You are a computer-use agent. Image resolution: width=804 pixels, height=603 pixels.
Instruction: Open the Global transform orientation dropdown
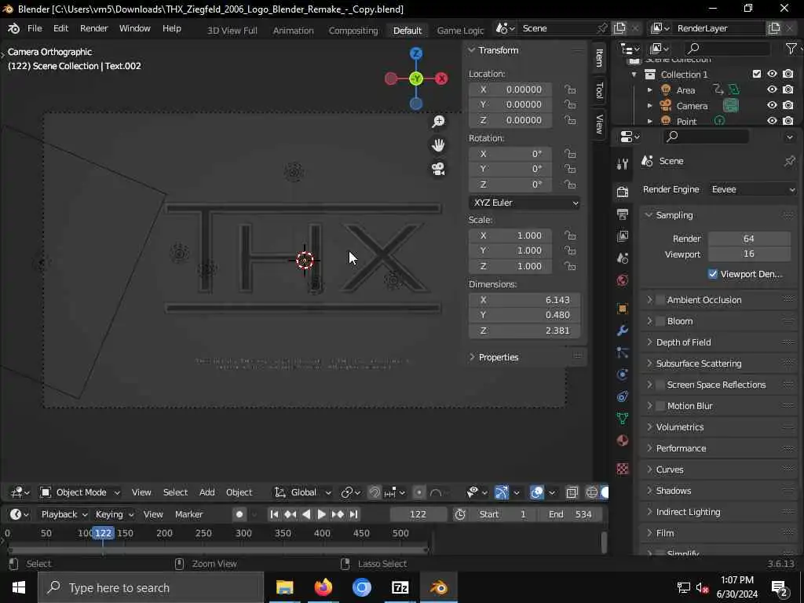(x=302, y=492)
